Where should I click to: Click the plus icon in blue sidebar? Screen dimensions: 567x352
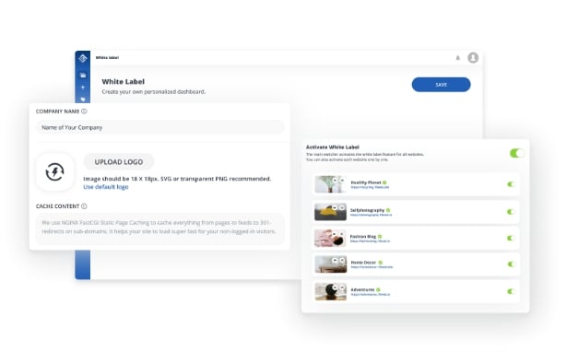(x=83, y=88)
